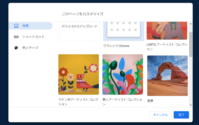
Task: Click the color palette icon
Action: (16, 48)
